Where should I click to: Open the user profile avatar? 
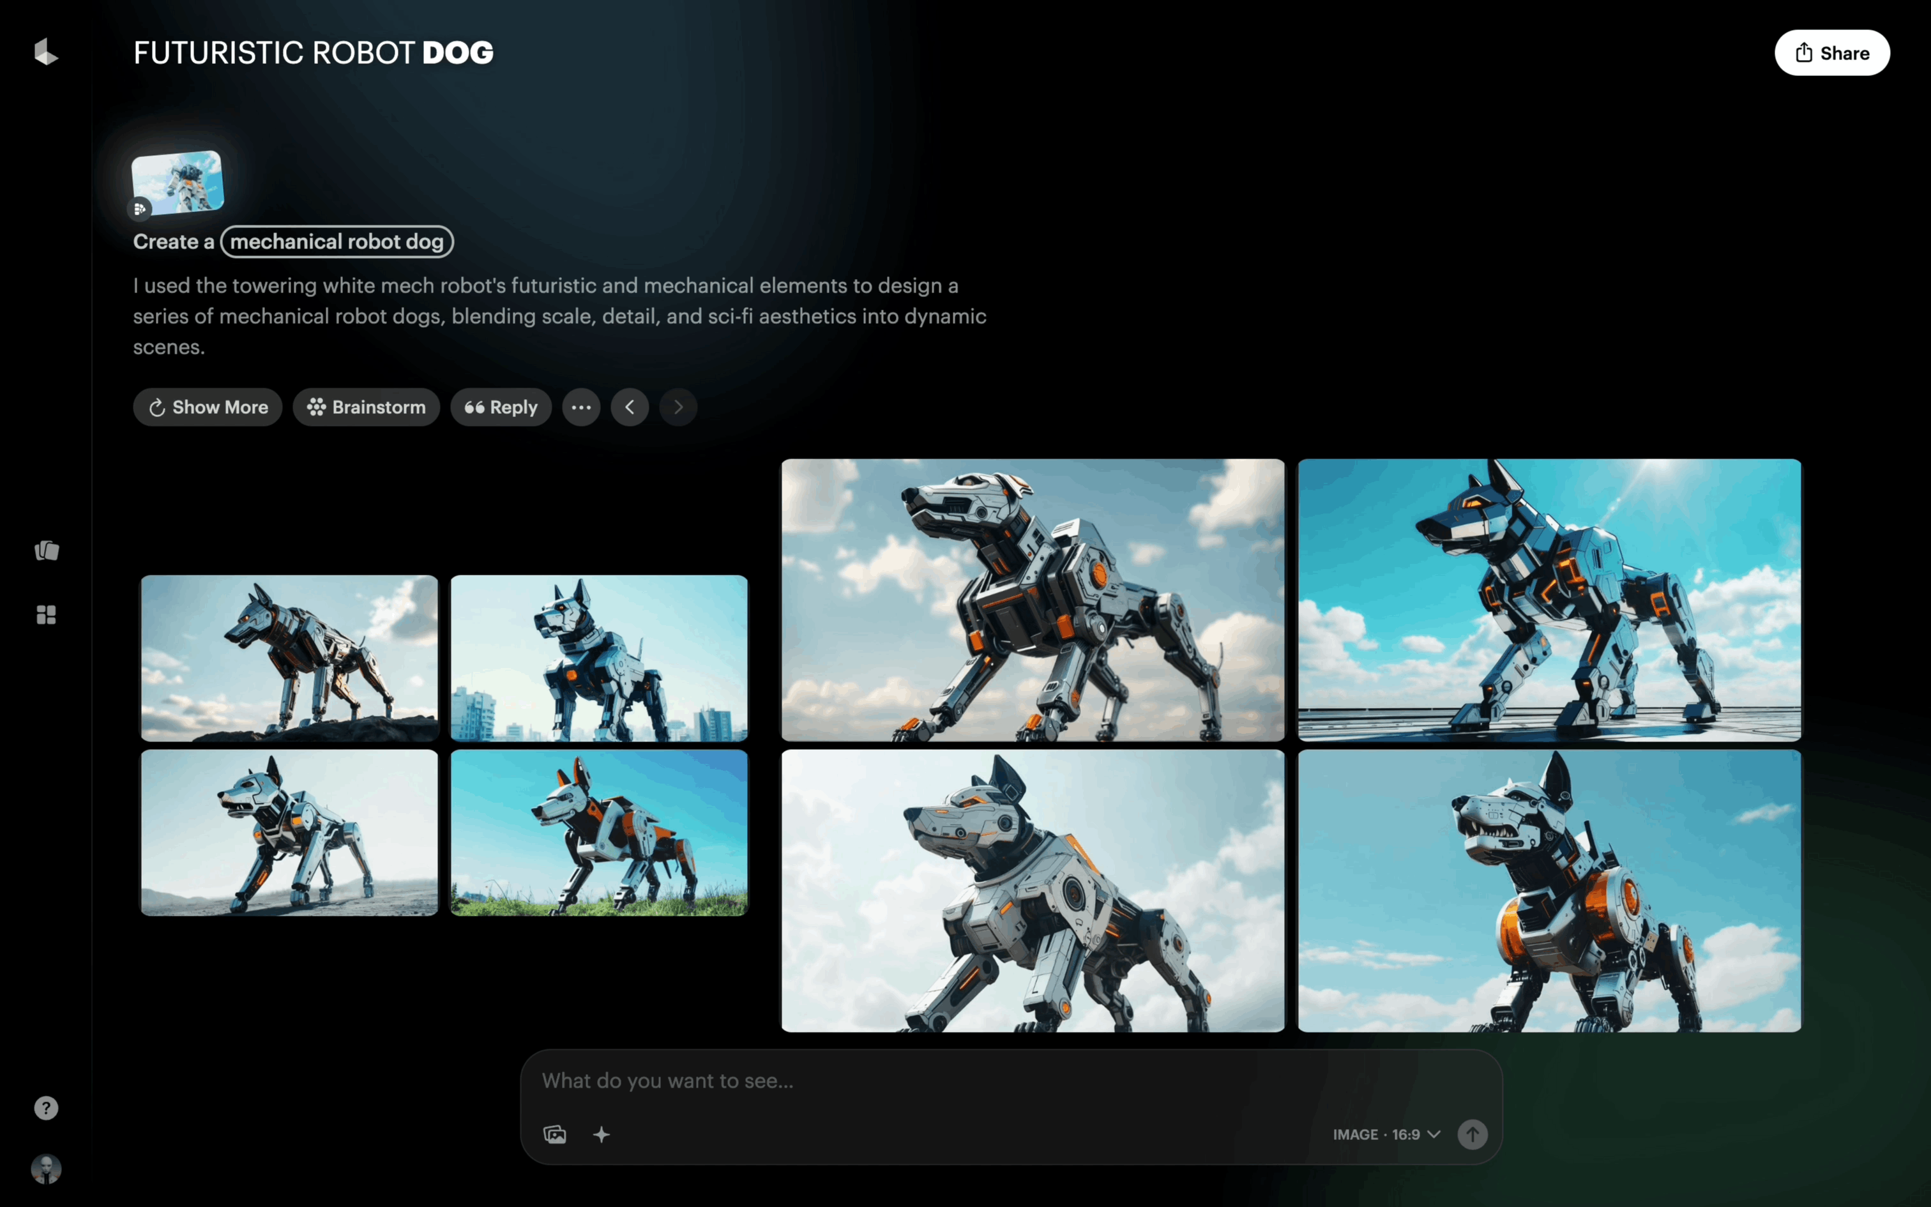(46, 1169)
